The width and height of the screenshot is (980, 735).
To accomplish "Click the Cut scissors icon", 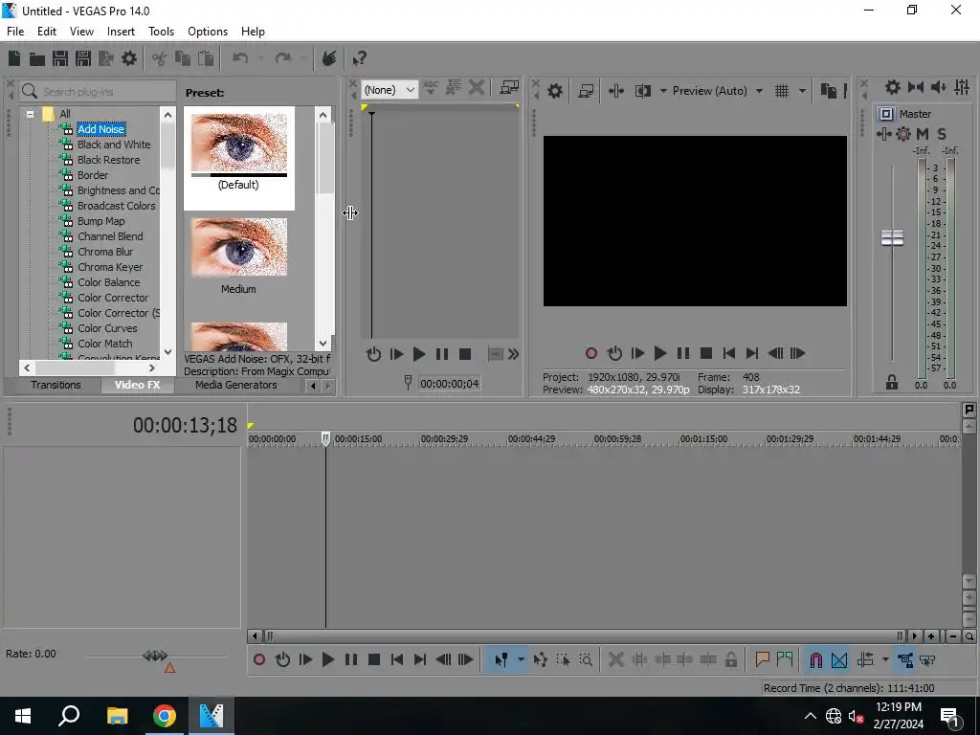I will [x=160, y=58].
